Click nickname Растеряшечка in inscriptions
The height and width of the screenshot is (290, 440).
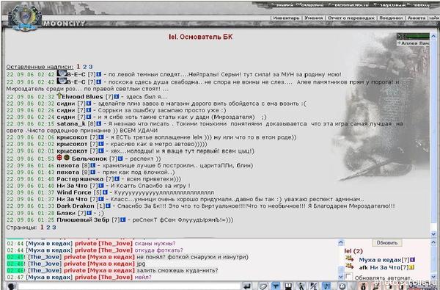[80, 179]
